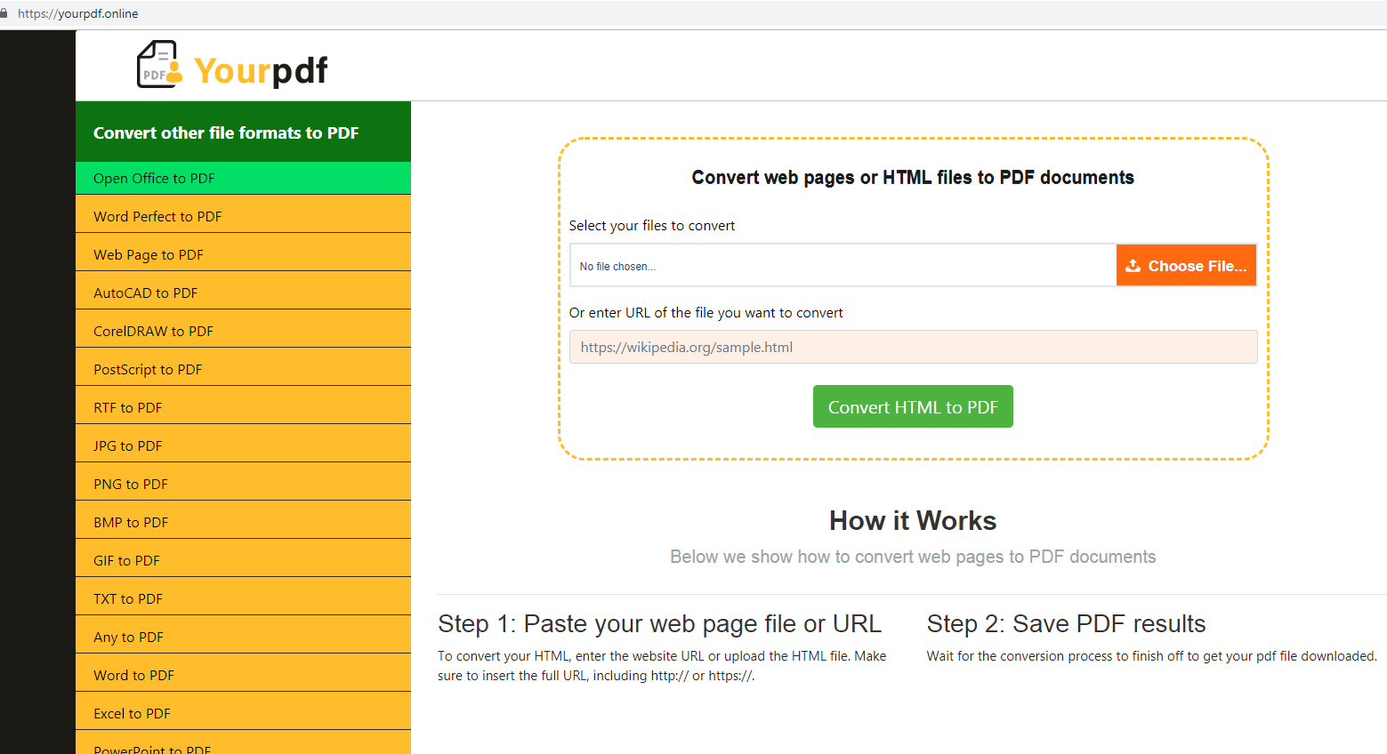Click the 'Select your files to convert' label
Image resolution: width=1387 pixels, height=754 pixels.
(x=652, y=226)
